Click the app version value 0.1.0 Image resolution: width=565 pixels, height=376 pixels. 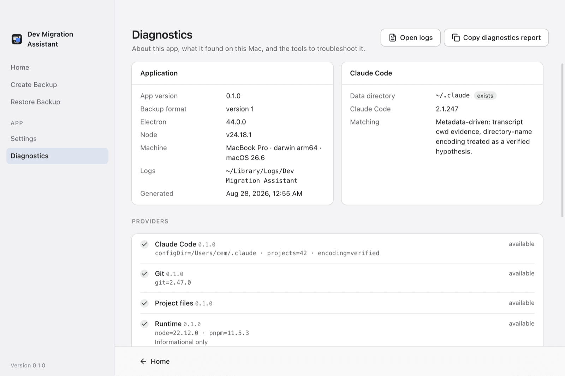233,96
